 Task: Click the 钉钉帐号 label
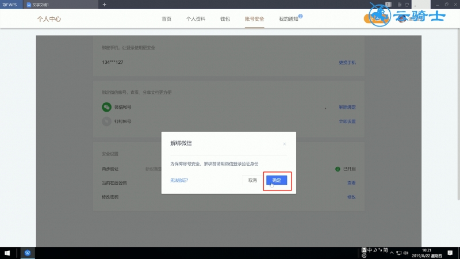[x=122, y=121]
